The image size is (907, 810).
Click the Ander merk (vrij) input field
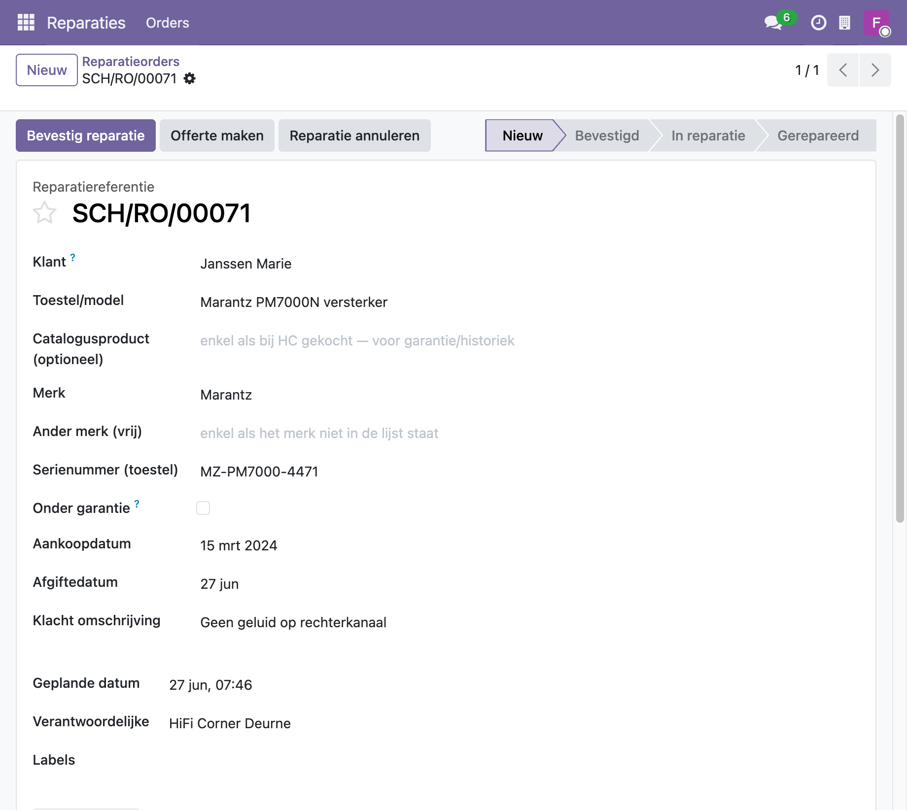tap(527, 433)
